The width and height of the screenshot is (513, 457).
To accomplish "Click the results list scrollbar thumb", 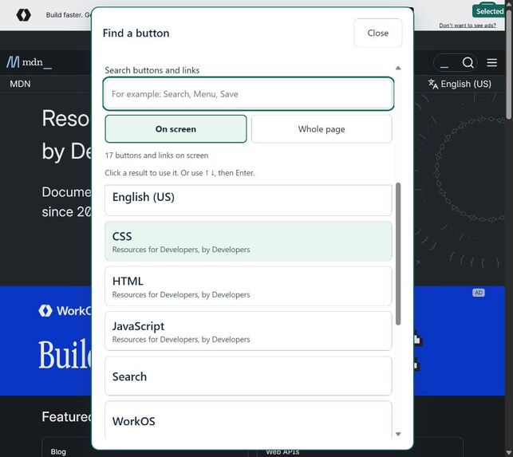I will 398,254.
